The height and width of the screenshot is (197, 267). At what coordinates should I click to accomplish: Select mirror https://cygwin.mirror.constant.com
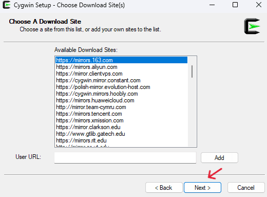tap(121, 80)
